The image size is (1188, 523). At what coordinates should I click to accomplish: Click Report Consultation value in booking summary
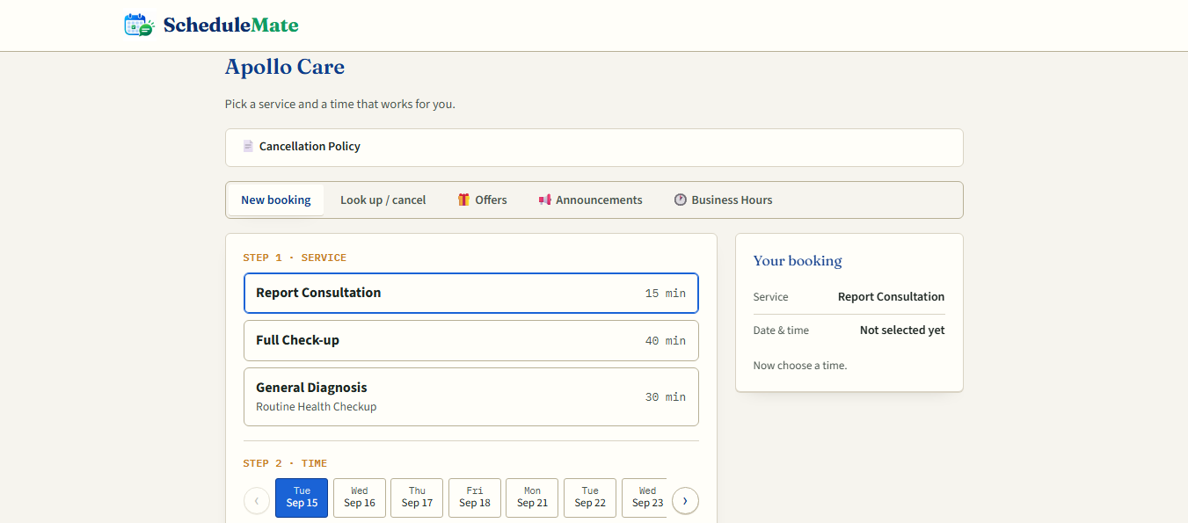point(892,296)
